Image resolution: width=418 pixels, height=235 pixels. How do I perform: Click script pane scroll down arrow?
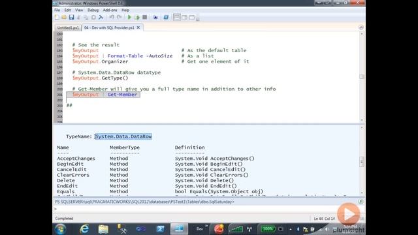click(362, 120)
